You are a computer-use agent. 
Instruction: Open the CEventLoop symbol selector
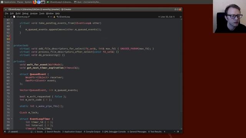pyautogui.click(x=63, y=17)
